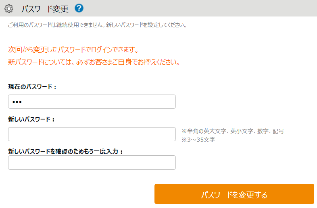Click the 新しいパスワードを確認のためもう一度入力： label
The height and width of the screenshot is (208, 317).
(x=65, y=151)
